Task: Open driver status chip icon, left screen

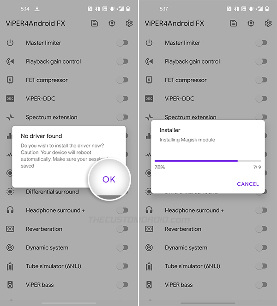Action: pos(112,24)
